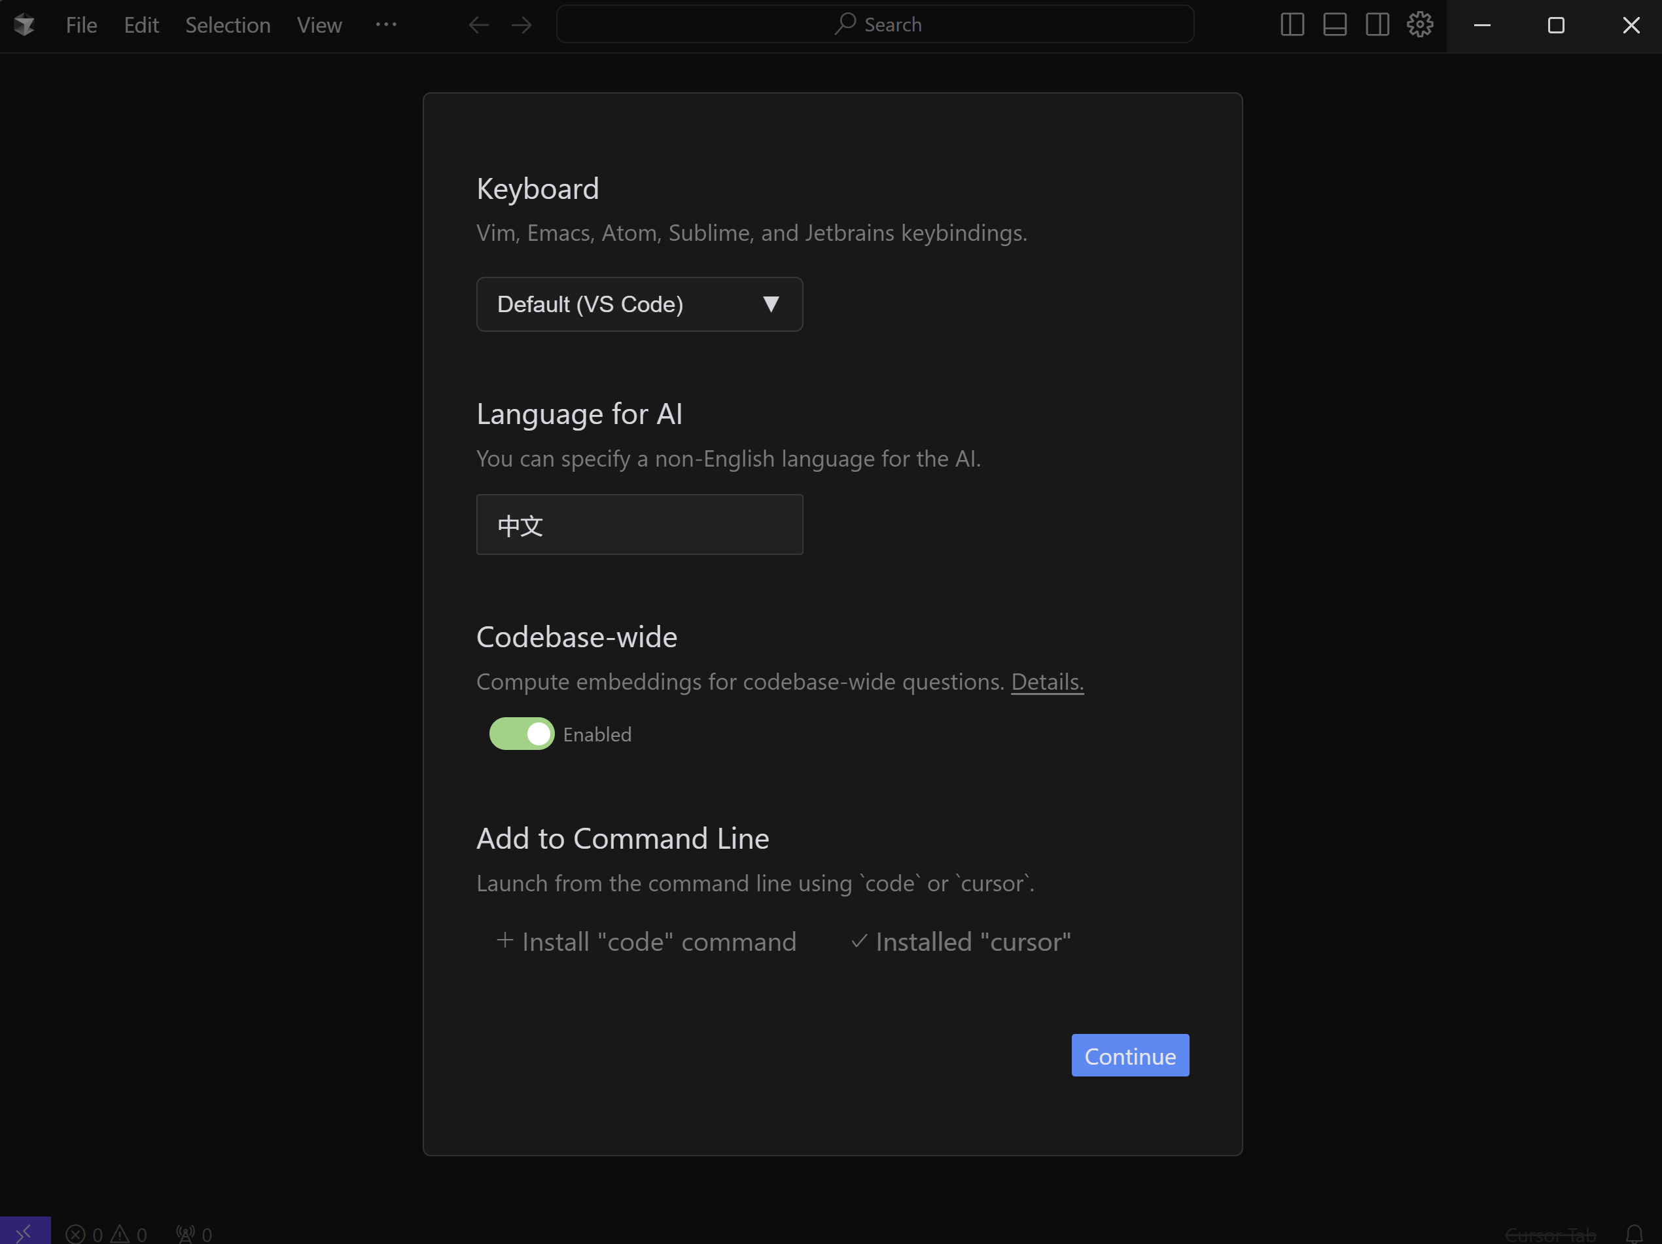Open the View menu

[319, 25]
